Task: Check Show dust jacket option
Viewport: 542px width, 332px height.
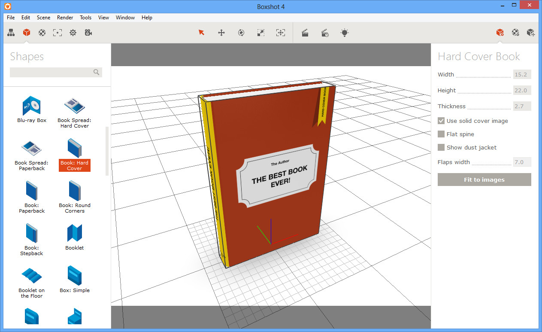Action: coord(441,148)
